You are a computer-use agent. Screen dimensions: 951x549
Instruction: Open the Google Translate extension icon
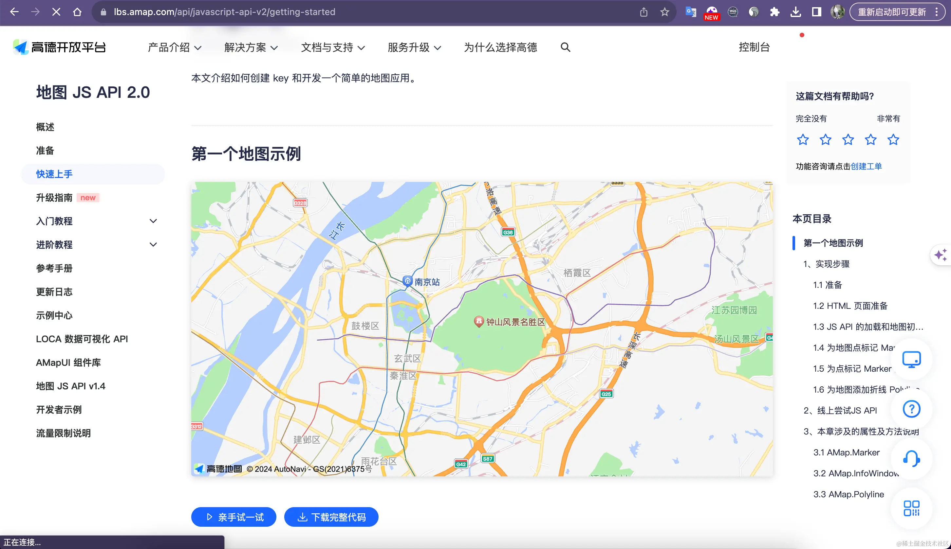pyautogui.click(x=691, y=12)
